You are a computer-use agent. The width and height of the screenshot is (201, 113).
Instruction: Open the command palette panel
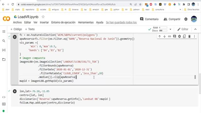pyautogui.click(x=4, y=104)
